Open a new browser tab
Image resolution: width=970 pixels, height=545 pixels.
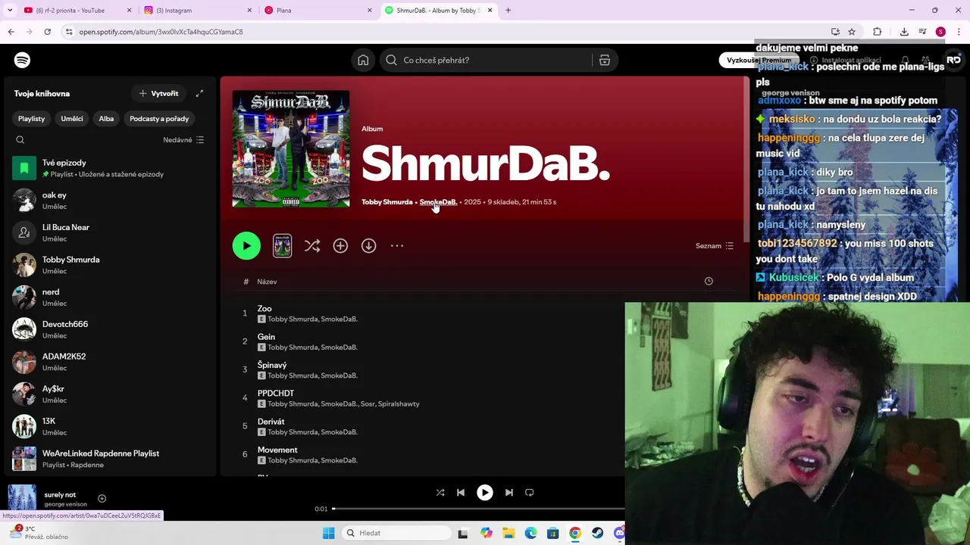pos(508,10)
